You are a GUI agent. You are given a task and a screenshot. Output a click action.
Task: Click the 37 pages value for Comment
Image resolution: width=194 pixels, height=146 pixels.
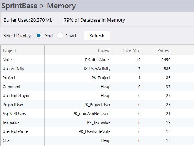tap(168, 87)
